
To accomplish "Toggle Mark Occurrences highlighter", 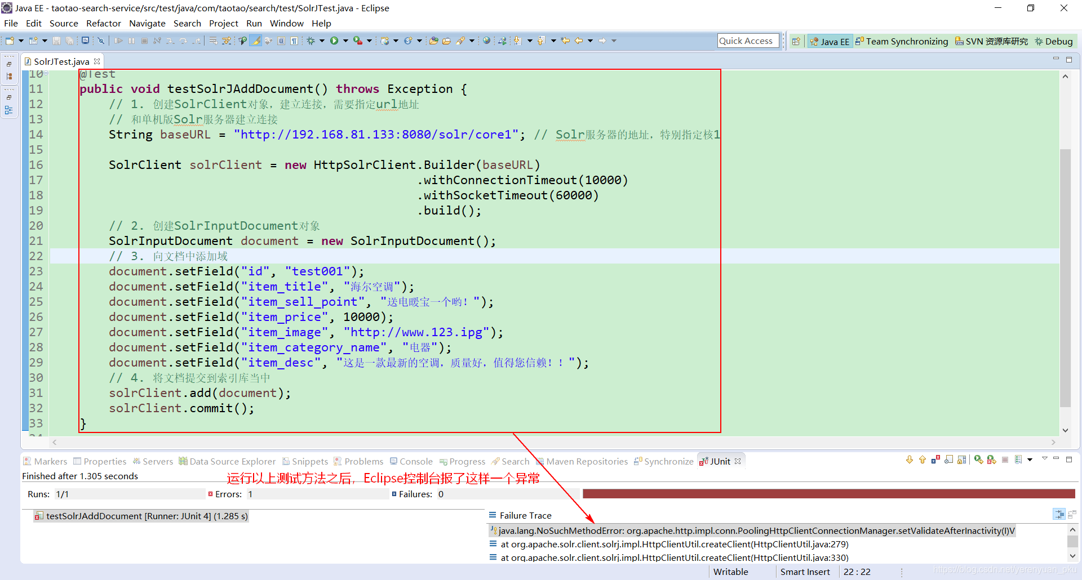I will click(x=256, y=41).
